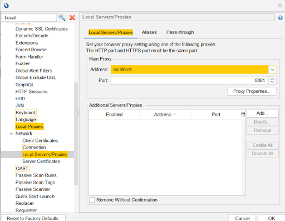Image resolution: width=285 pixels, height=221 pixels.
Task: Sort by the Address column header
Action: 165,115
